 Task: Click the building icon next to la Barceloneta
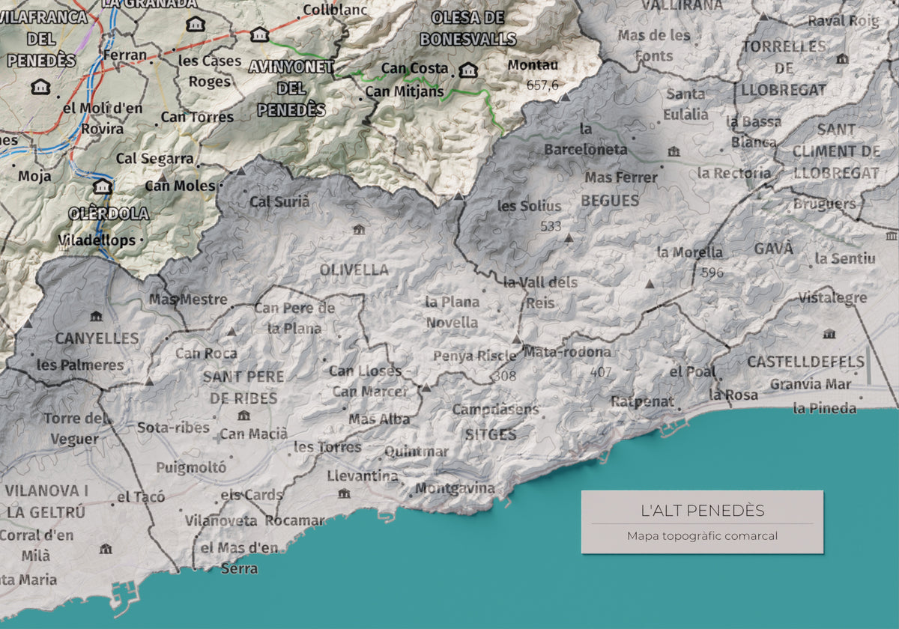(674, 151)
